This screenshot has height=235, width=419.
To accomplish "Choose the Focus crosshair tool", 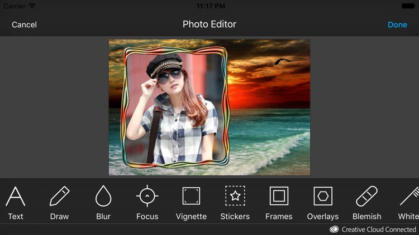I will pyautogui.click(x=147, y=196).
